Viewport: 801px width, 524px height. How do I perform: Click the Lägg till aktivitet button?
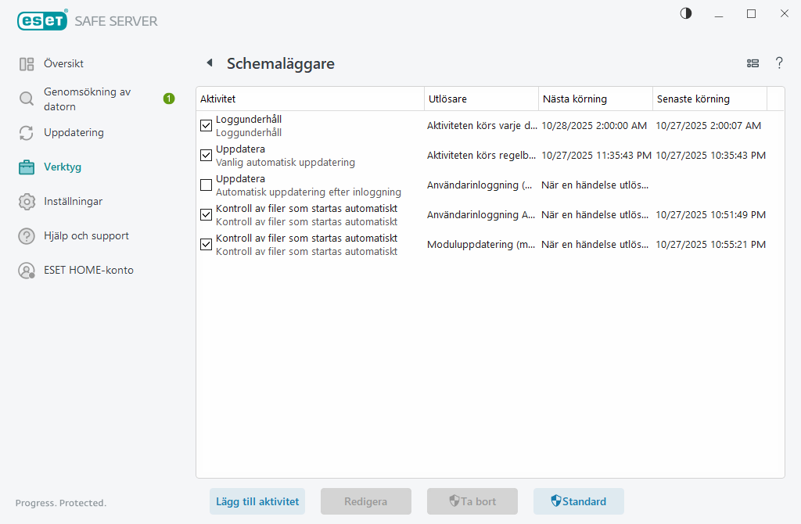coord(257,501)
